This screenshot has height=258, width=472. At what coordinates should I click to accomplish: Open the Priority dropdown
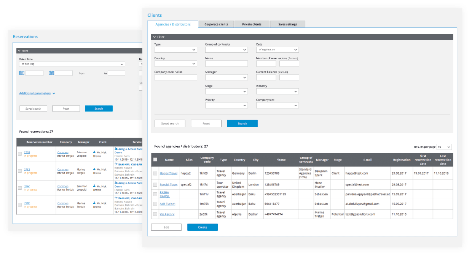point(226,105)
